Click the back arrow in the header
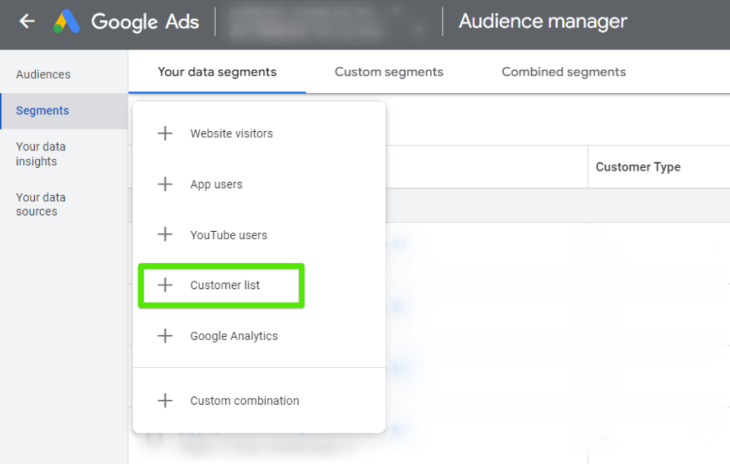The image size is (730, 464). pos(27,21)
